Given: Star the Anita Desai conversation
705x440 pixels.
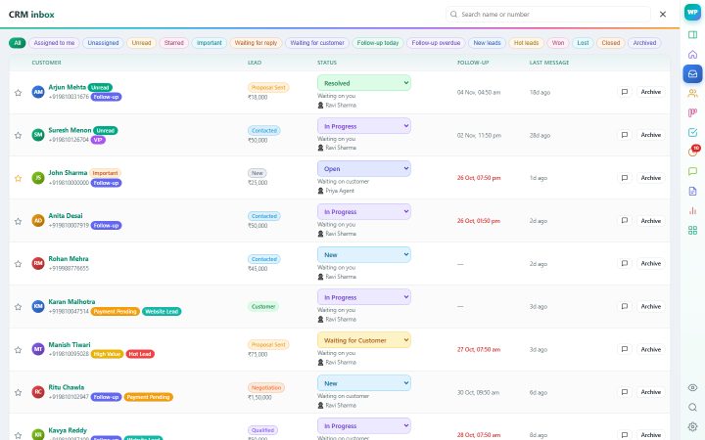Looking at the screenshot, I should pos(18,221).
